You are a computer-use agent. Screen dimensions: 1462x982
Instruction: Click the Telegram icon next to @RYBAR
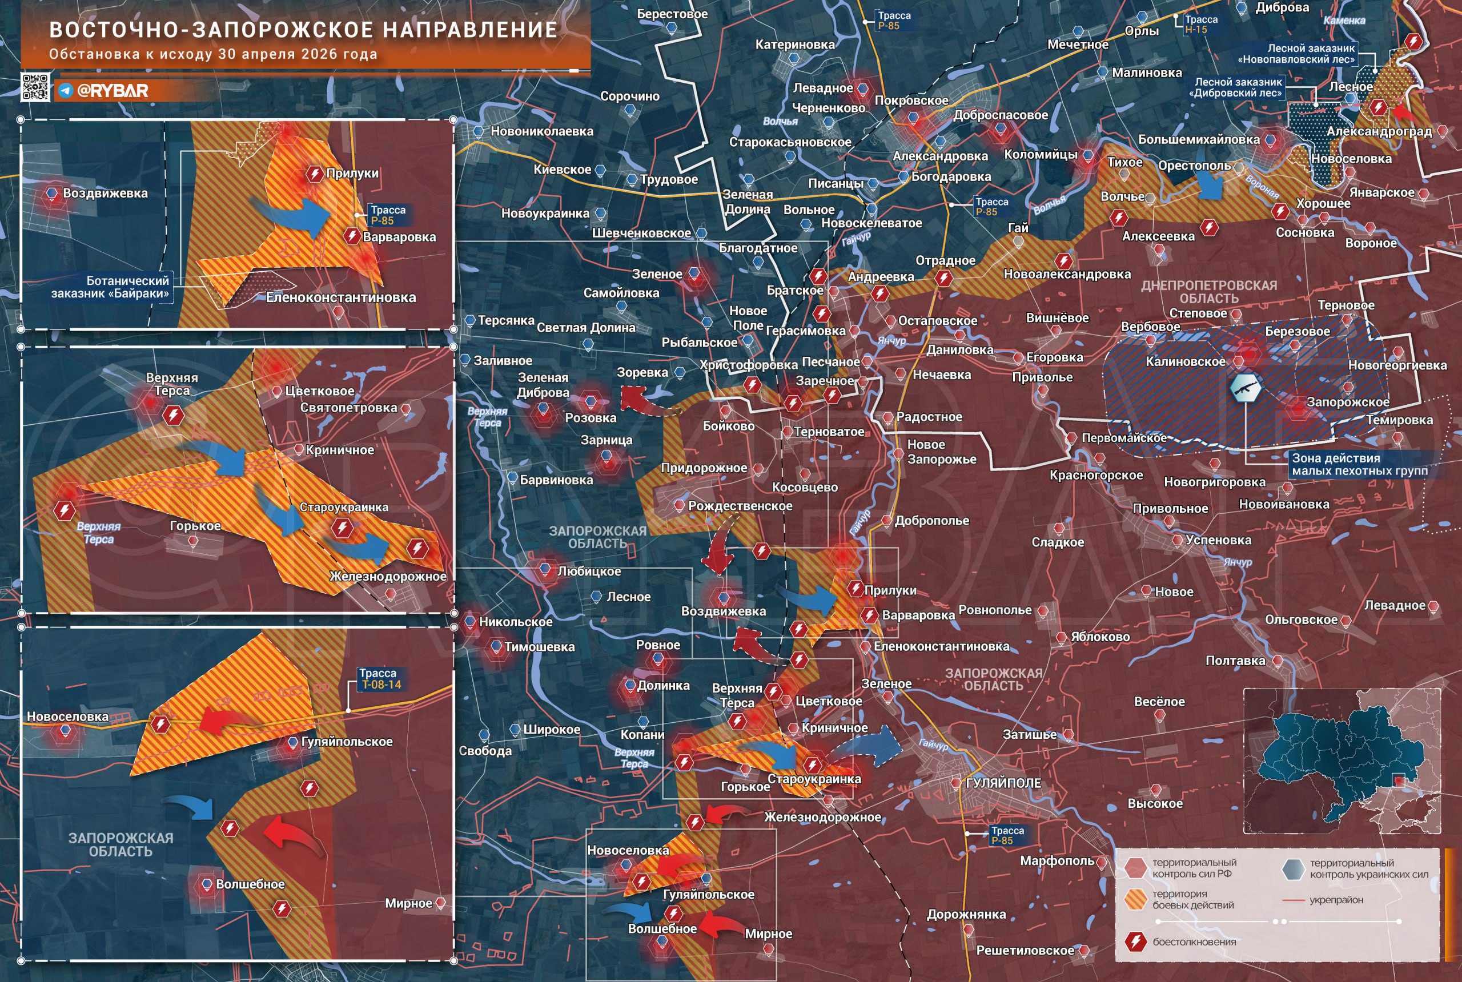point(65,91)
